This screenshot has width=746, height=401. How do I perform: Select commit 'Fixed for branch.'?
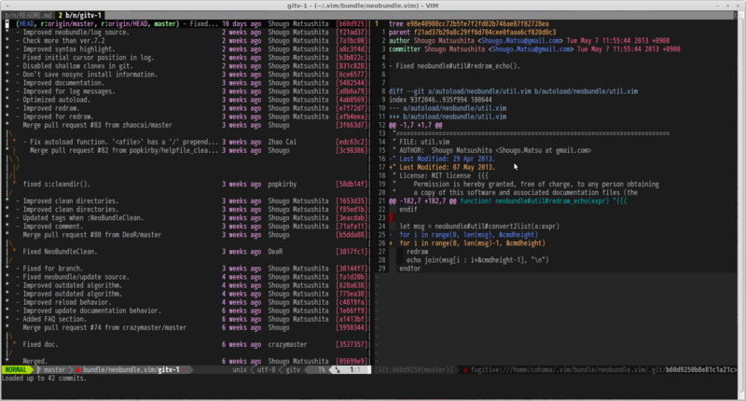pyautogui.click(x=186, y=269)
